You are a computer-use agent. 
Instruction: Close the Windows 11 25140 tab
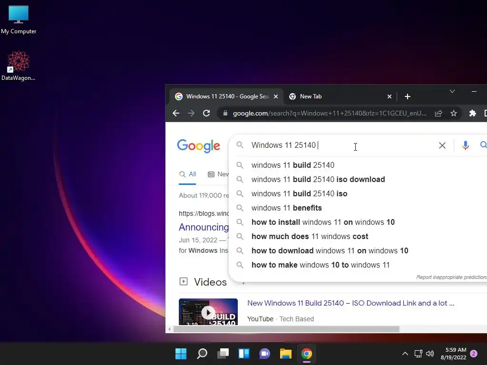tap(275, 96)
